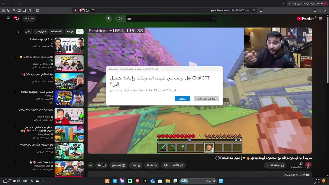Open options for Rocket League video
Viewport: 329px width, 185px height.
coord(16,92)
